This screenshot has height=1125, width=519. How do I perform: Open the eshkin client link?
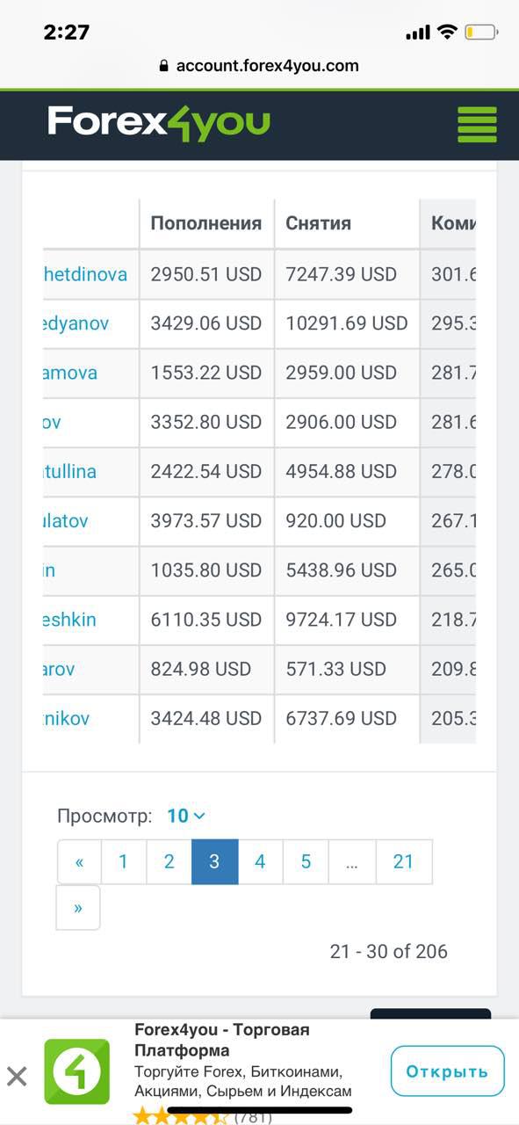[69, 620]
